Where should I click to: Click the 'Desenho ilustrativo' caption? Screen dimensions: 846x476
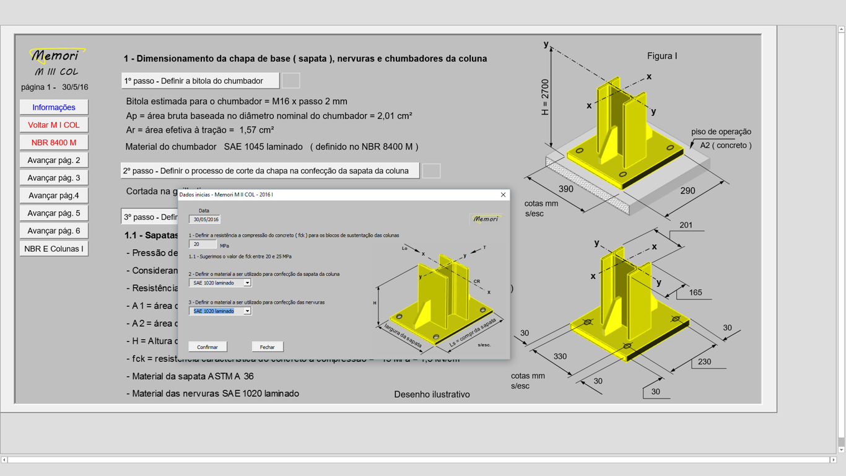(x=432, y=394)
